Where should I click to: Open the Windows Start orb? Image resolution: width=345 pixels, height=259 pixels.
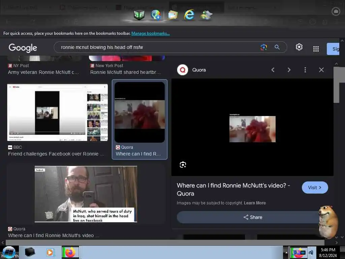[x=9, y=252]
